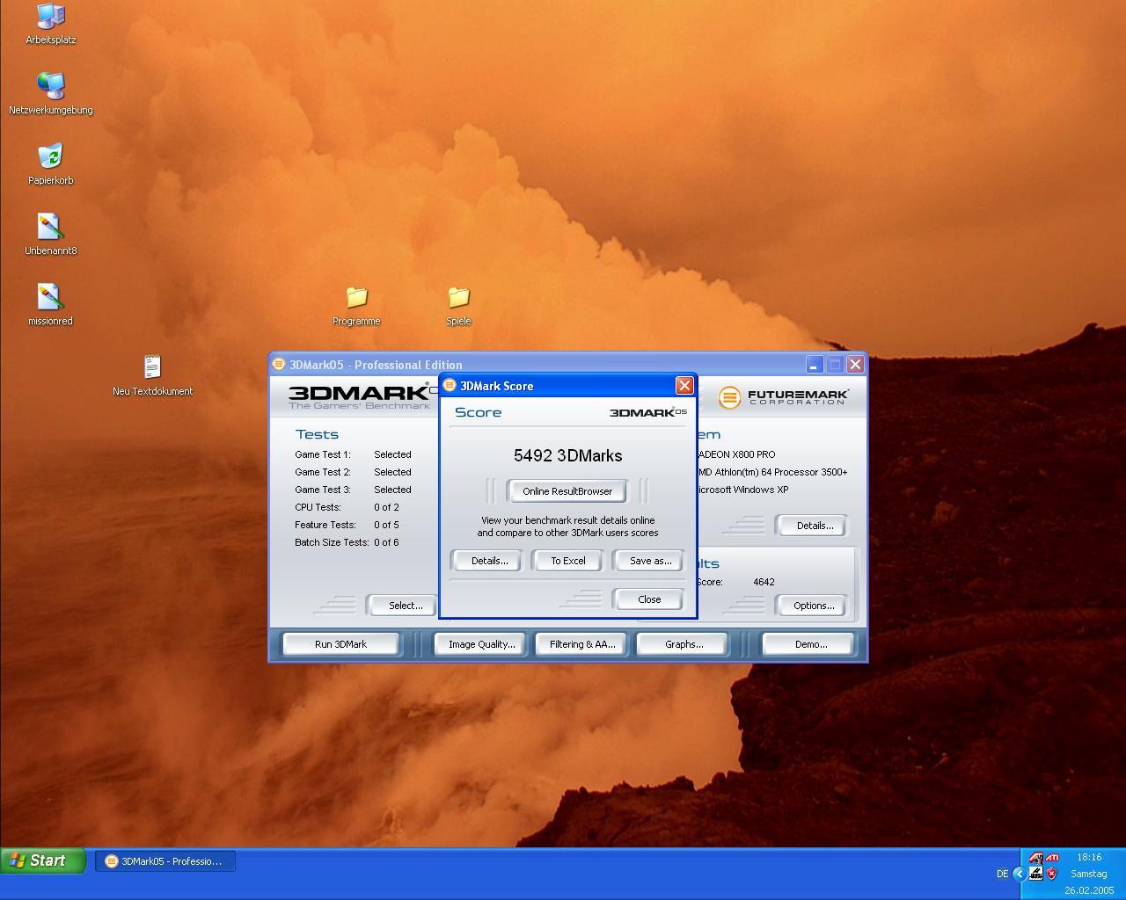
Task: Select the missionred image file icon
Action: click(51, 305)
